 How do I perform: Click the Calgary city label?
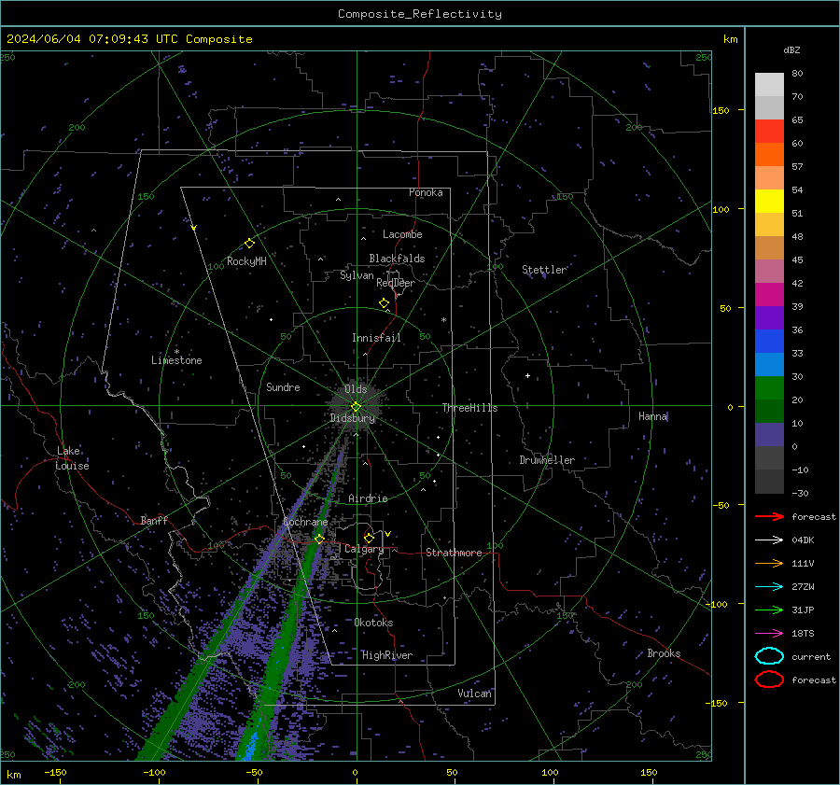[364, 549]
